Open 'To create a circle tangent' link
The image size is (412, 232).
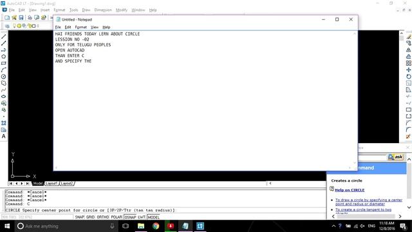pos(363,209)
